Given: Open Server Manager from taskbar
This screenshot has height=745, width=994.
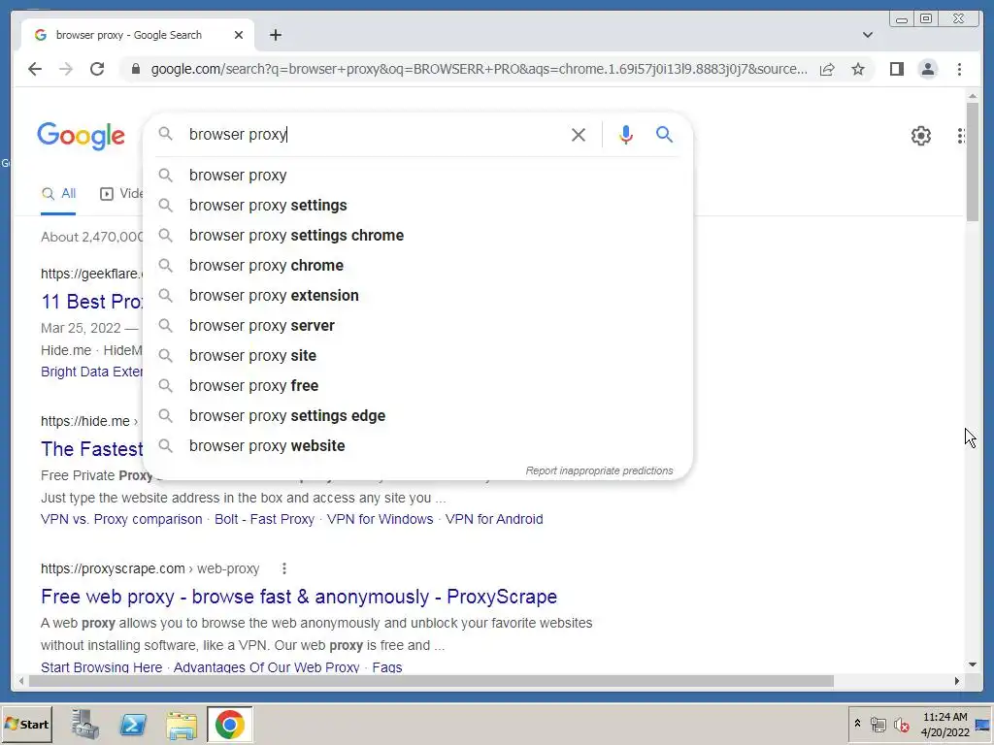Looking at the screenshot, I should coord(85,724).
